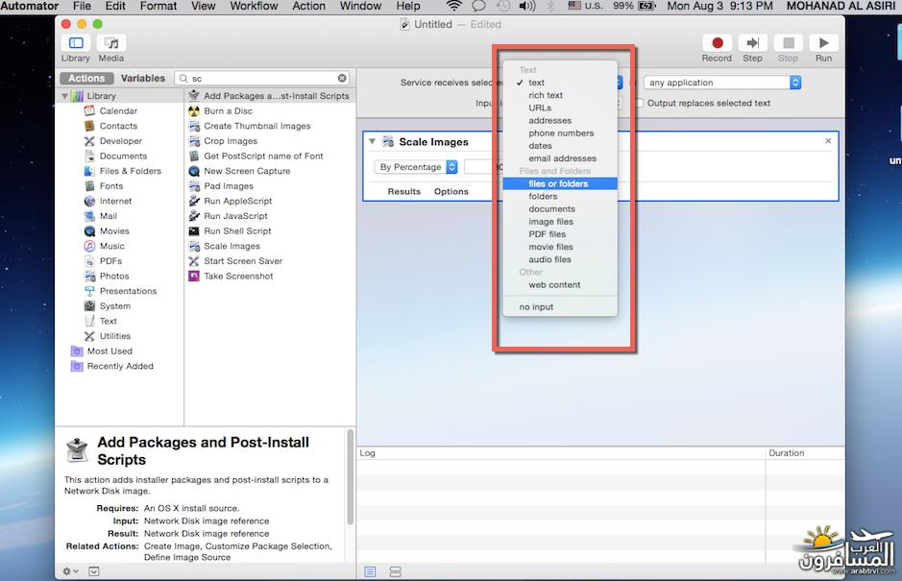Choose 'email addresses' from the popup
Viewport: 902px width, 581px height.
(x=560, y=158)
